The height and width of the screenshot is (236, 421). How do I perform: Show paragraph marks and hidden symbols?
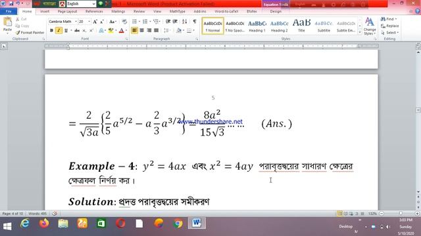point(195,22)
